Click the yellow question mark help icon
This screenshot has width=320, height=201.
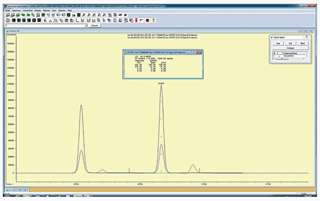pos(154,20)
